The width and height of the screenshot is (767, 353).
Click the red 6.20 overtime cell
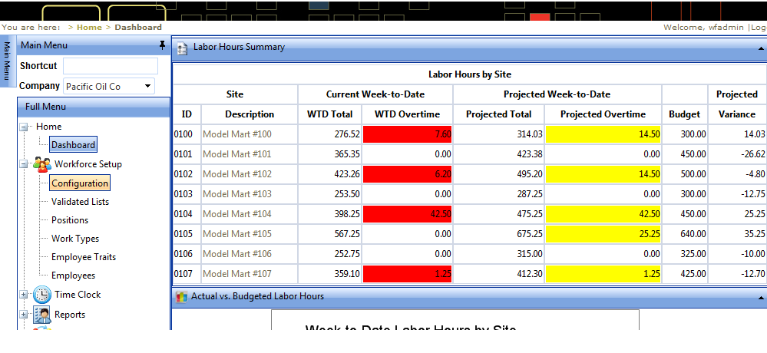click(x=407, y=174)
